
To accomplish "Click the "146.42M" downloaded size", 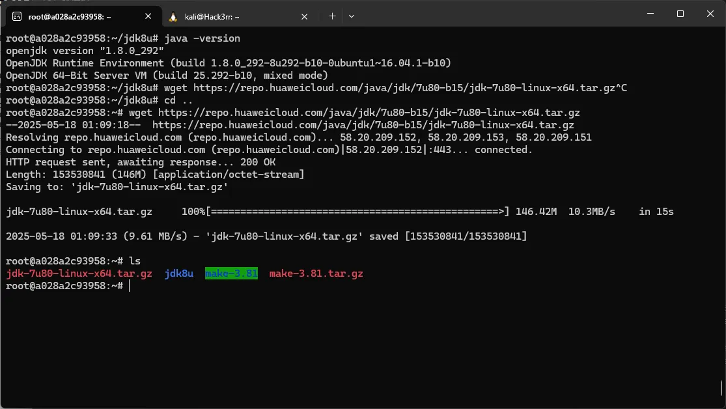I will coord(536,212).
